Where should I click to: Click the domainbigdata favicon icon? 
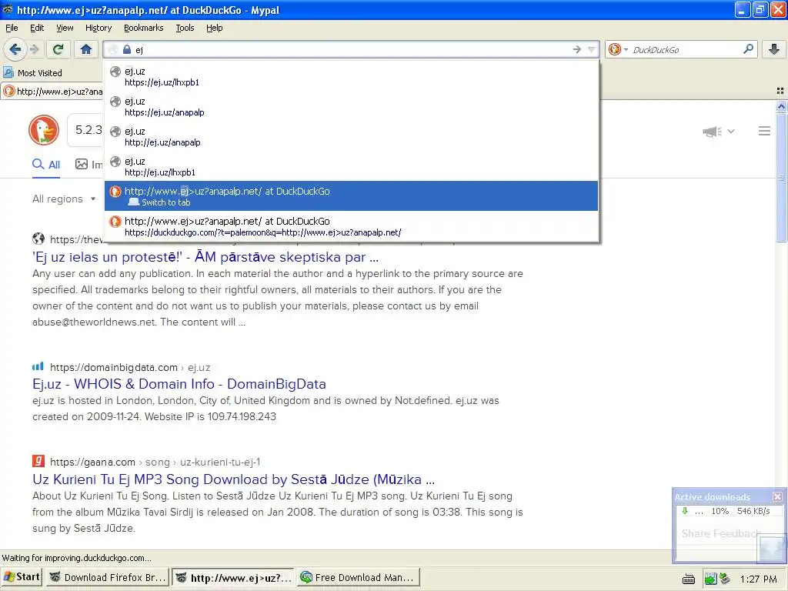click(38, 367)
